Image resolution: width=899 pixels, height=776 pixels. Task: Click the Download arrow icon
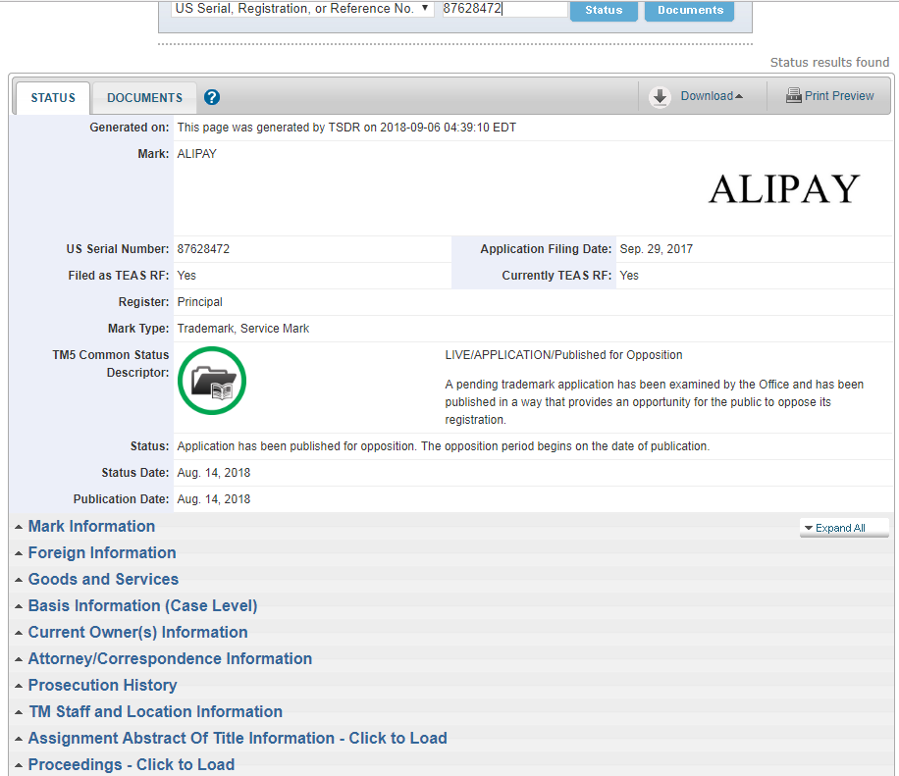pos(660,97)
